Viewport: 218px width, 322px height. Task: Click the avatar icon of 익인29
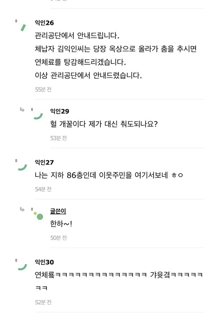tap(38, 116)
